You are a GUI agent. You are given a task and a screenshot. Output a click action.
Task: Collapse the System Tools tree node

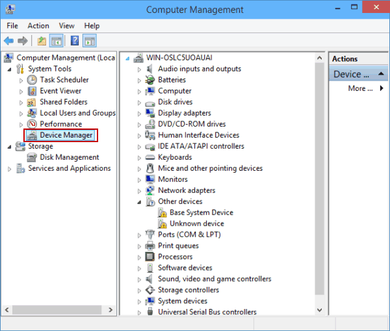tap(10, 69)
